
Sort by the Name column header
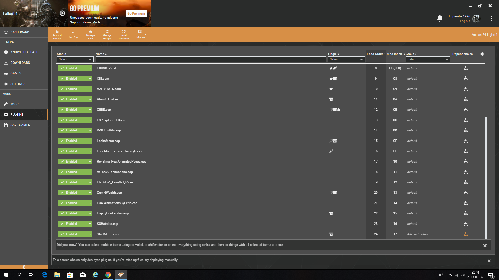[101, 54]
